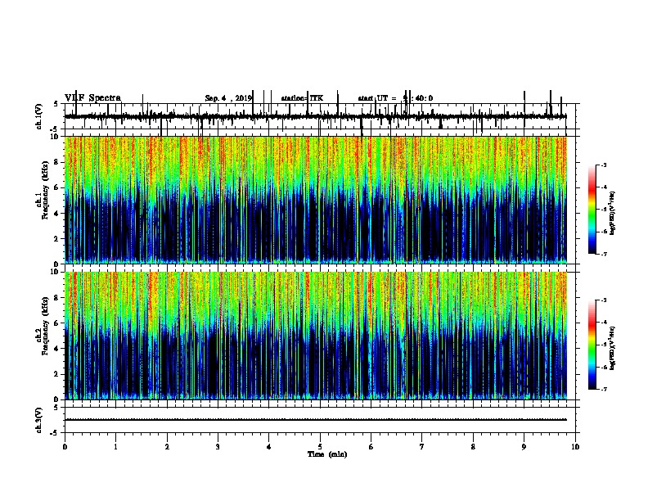Click the "VLF Spectra" plot title
This screenshot has height=501, width=648.
click(92, 98)
